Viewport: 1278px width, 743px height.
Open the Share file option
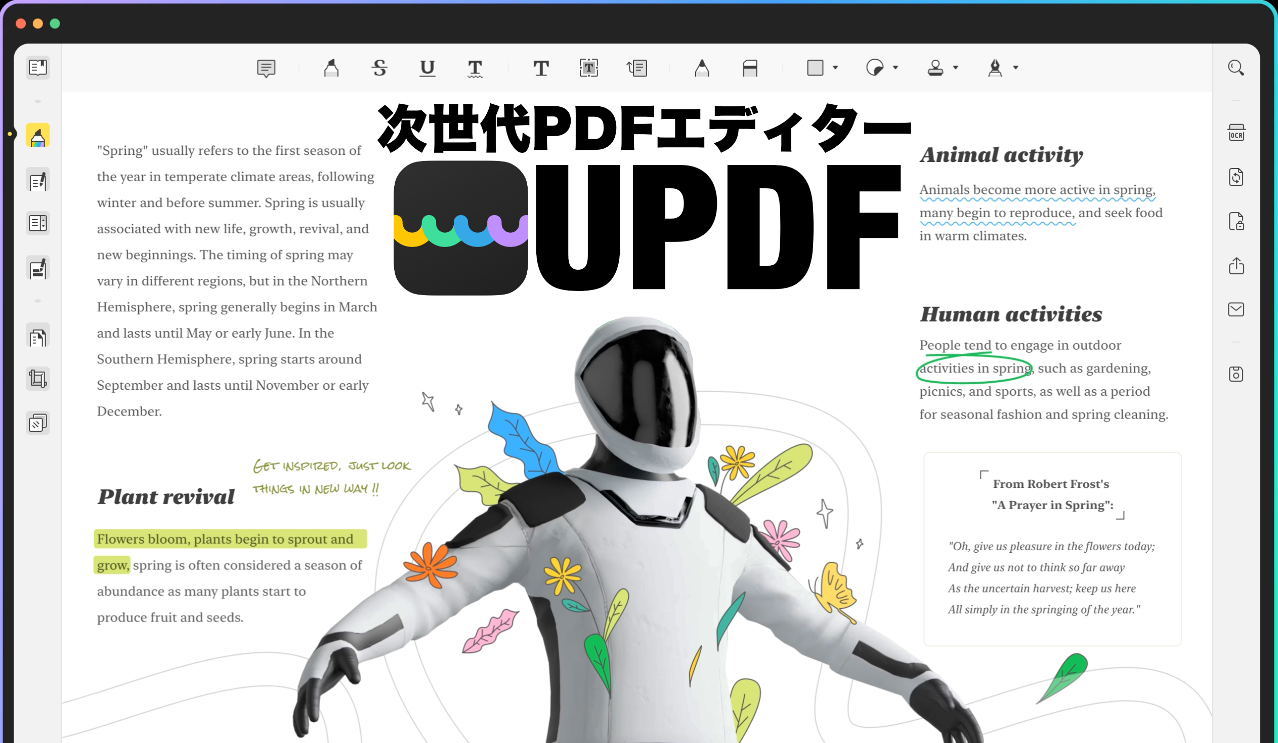coord(1237,265)
